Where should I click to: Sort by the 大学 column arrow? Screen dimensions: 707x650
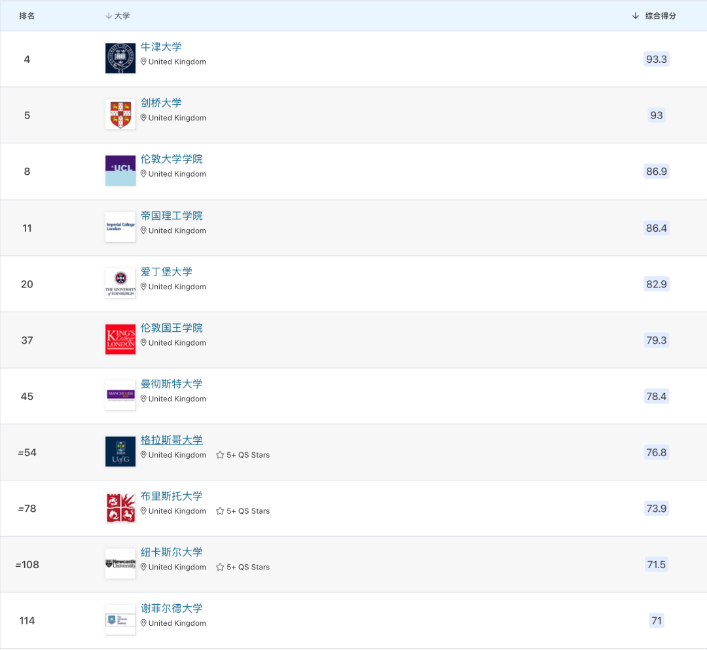pyautogui.click(x=108, y=16)
